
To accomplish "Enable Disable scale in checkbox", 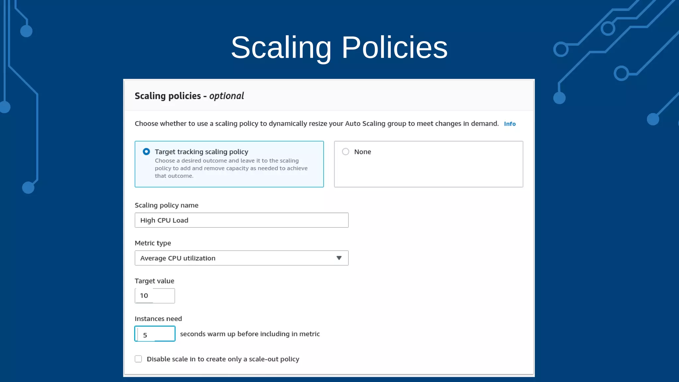I will (138, 359).
